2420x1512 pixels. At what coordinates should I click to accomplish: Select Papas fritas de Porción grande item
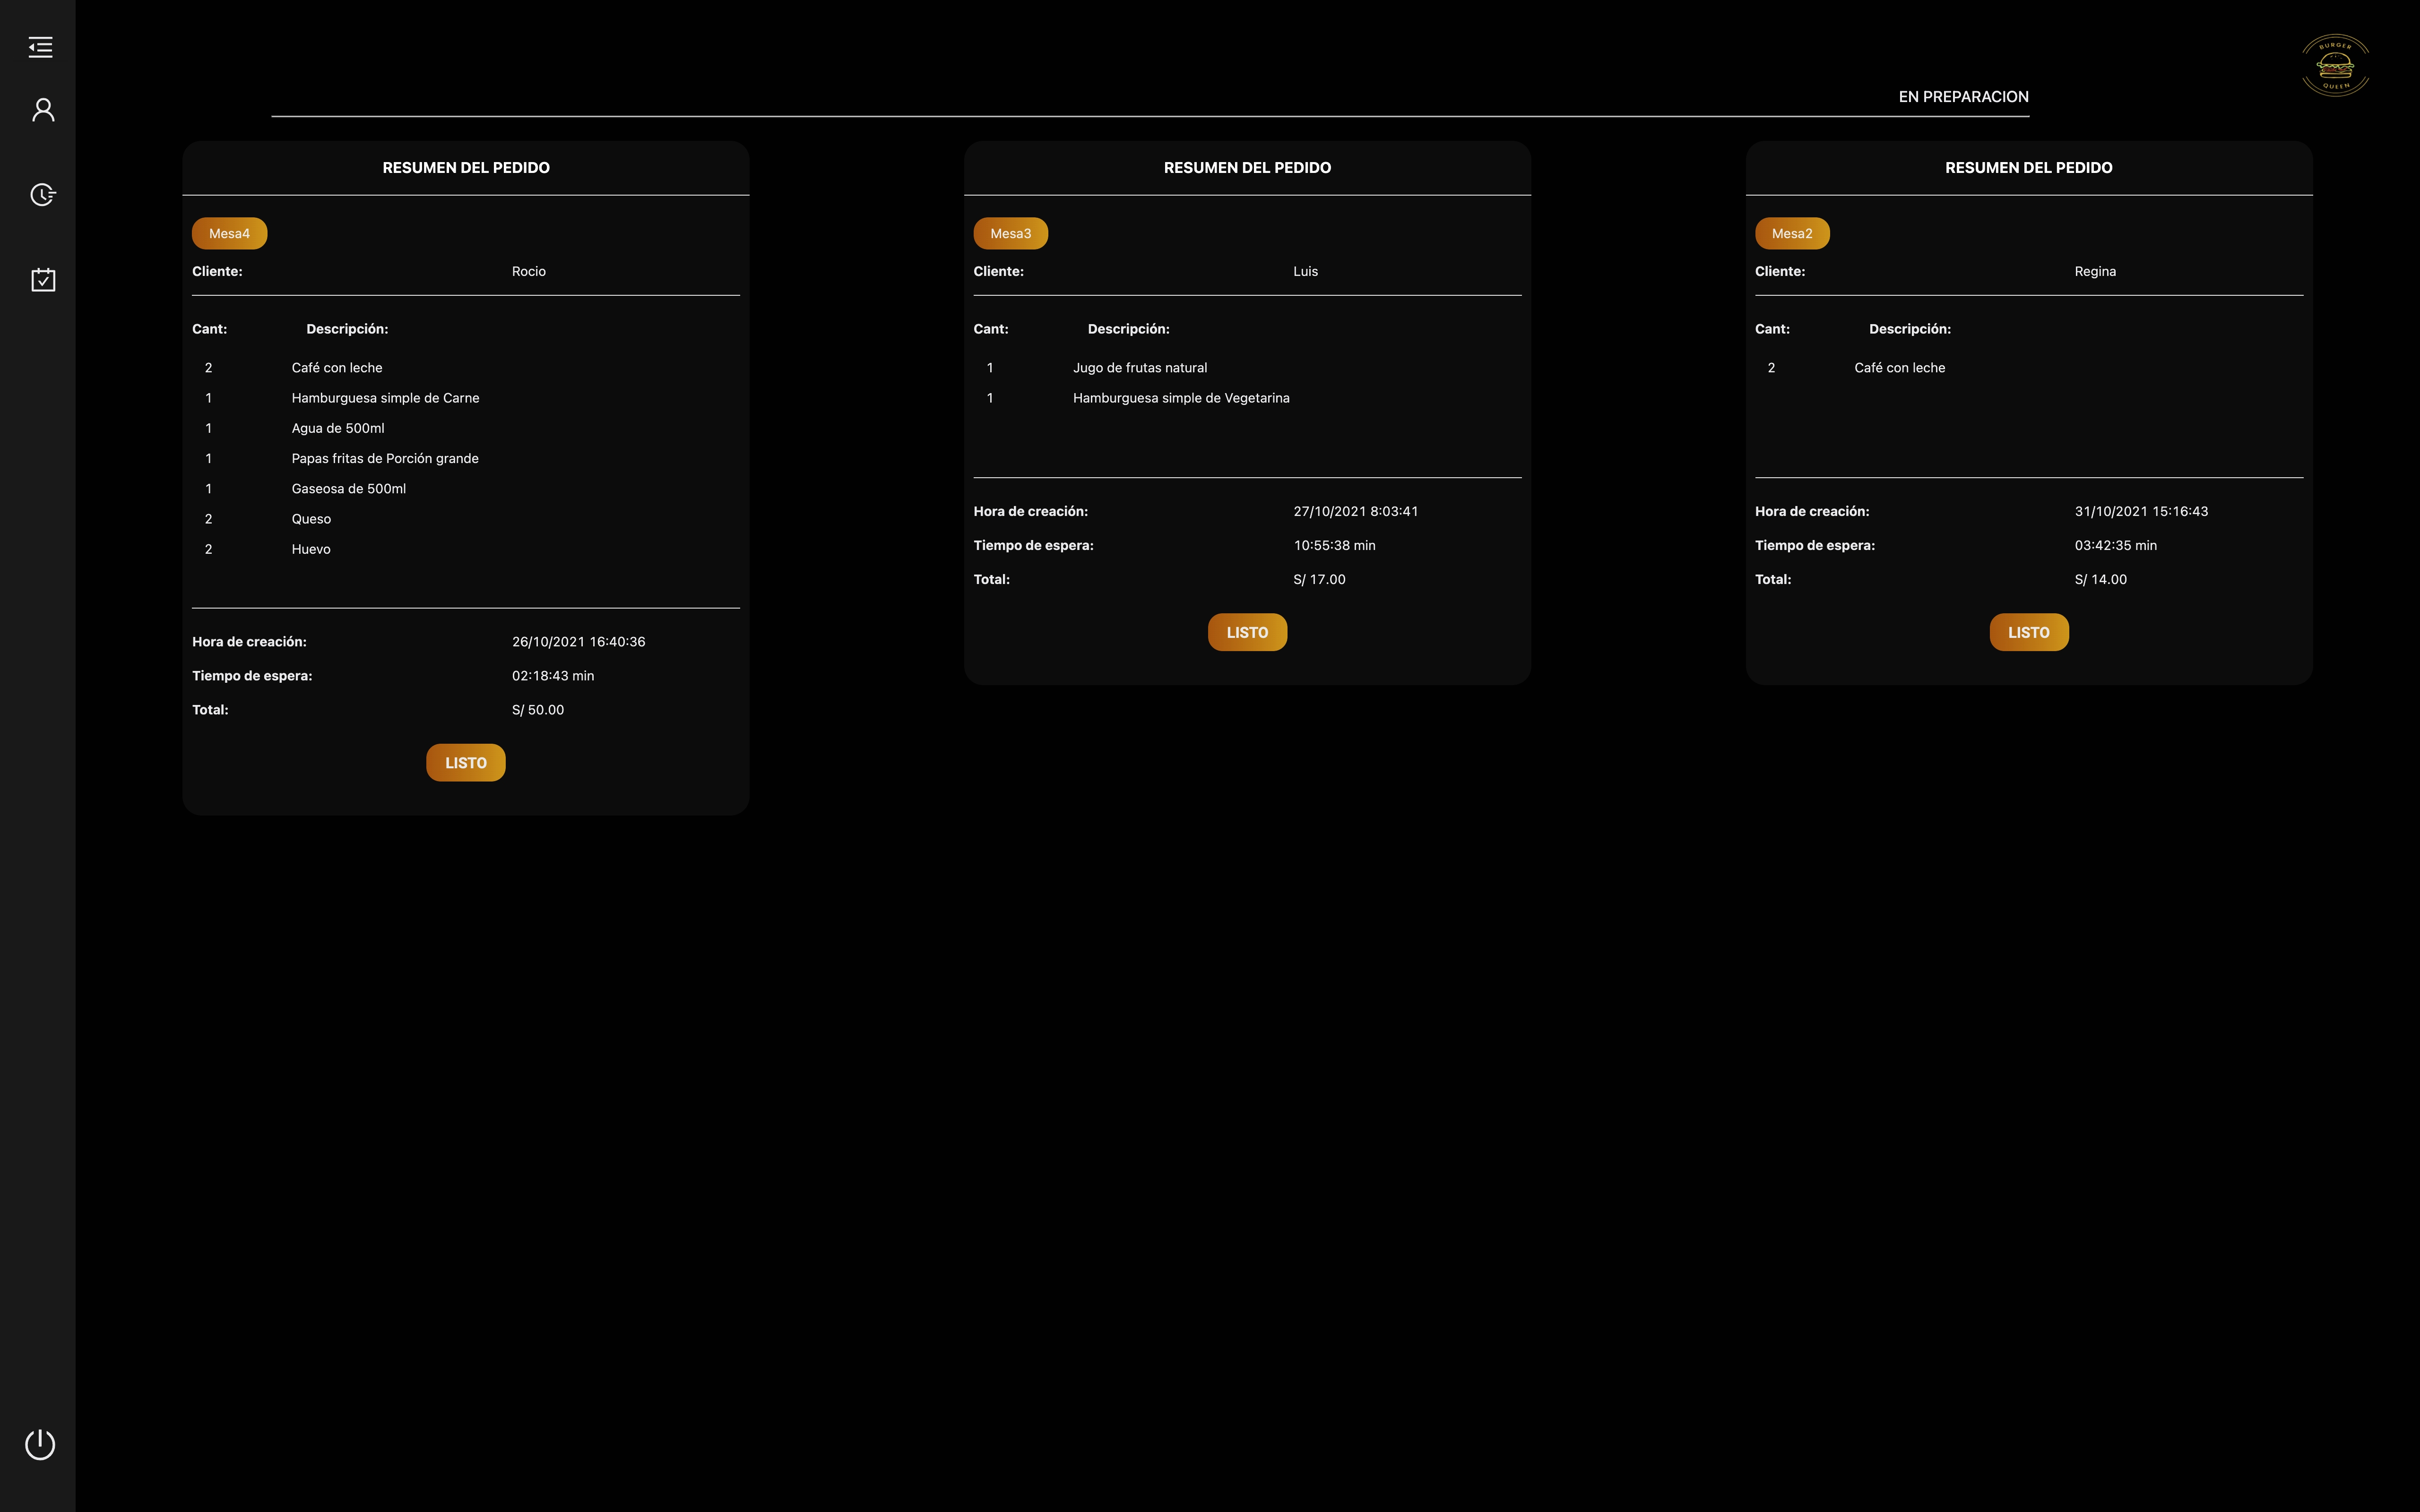coord(385,459)
